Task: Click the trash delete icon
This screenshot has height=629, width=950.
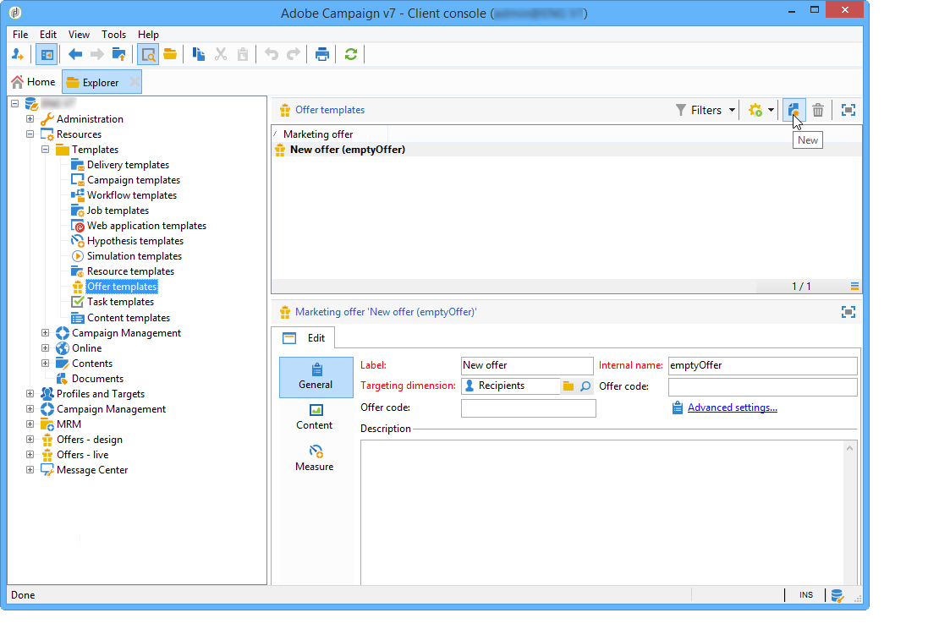Action: (818, 110)
